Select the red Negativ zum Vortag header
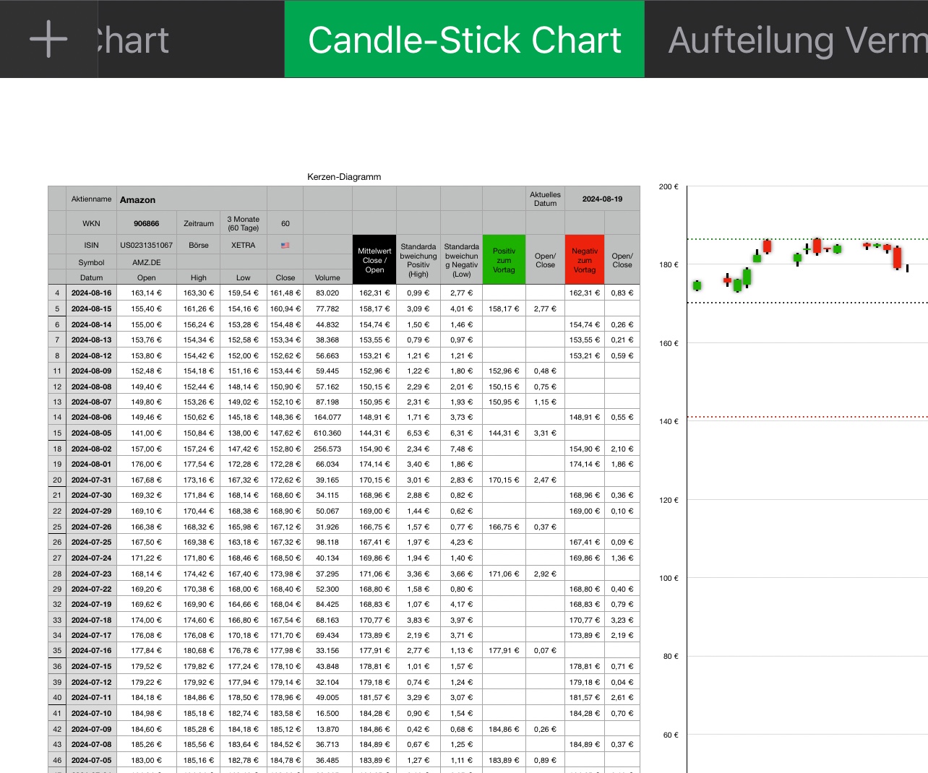Screen dimensions: 928x773 pyautogui.click(x=585, y=260)
